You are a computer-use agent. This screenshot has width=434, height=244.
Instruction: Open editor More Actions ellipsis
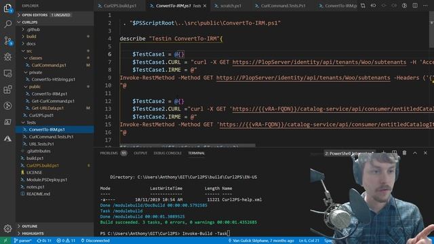425,5
